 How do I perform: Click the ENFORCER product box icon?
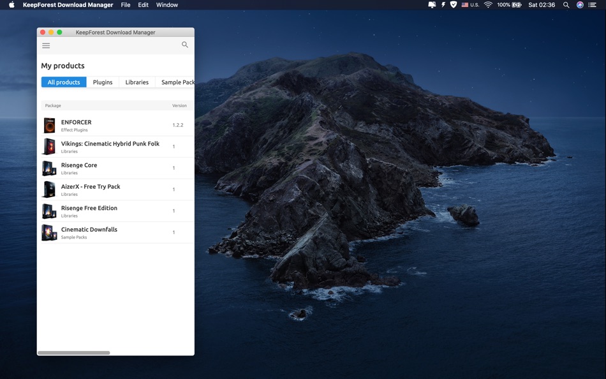click(x=49, y=126)
